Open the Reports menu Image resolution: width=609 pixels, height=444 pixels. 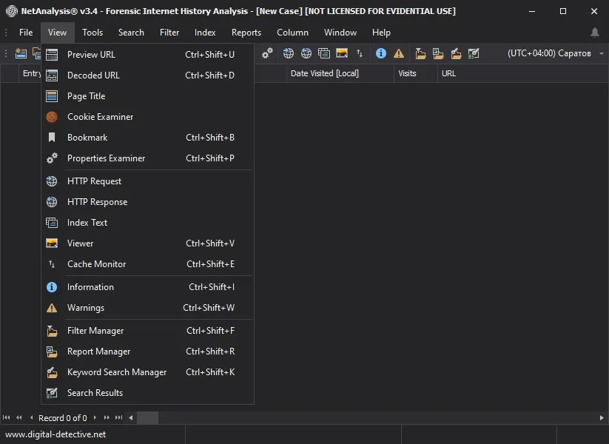click(246, 33)
